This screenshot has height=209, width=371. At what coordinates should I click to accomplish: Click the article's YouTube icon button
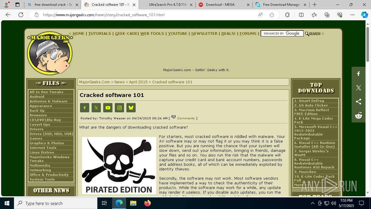click(108, 108)
